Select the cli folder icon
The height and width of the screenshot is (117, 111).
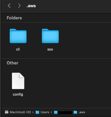[18, 36]
